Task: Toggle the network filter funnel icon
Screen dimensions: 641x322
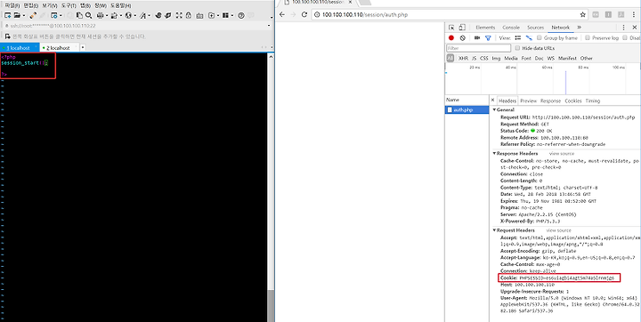Action: [488, 38]
